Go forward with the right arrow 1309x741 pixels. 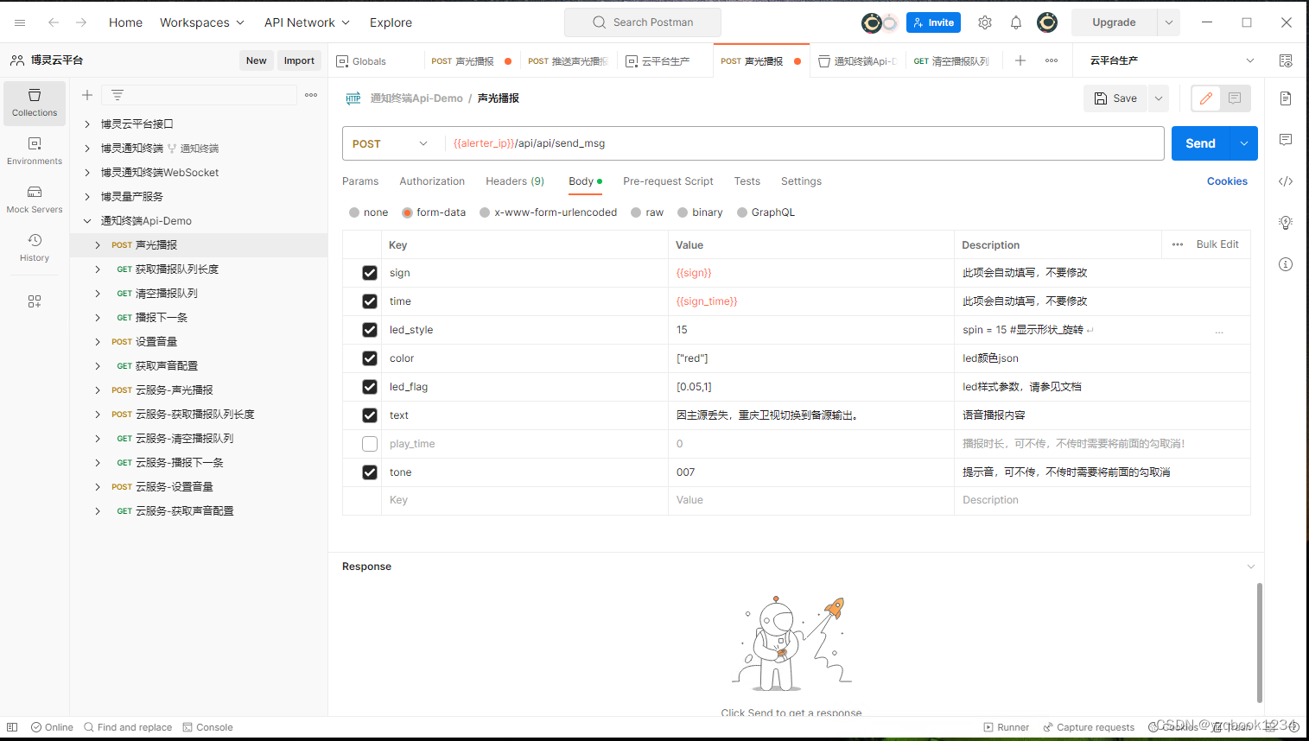pos(81,22)
